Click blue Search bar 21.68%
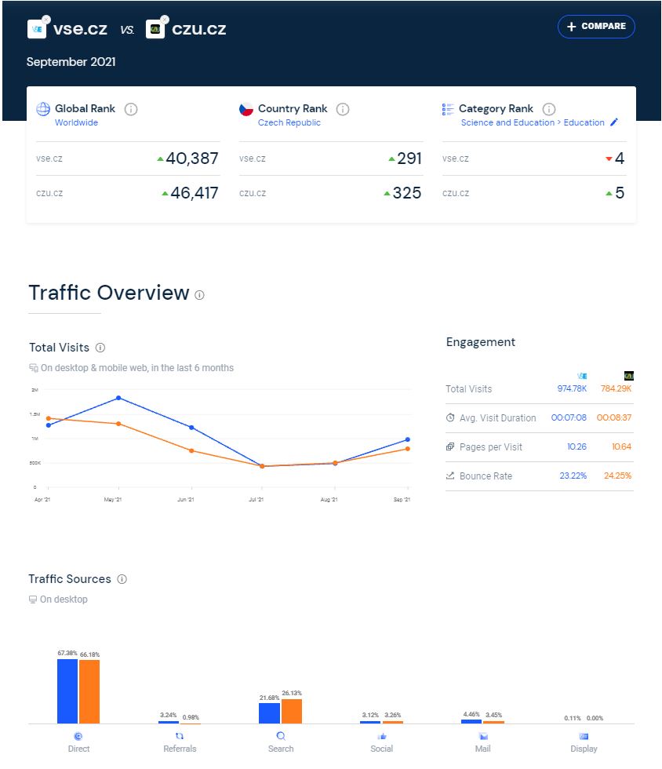 pyautogui.click(x=269, y=713)
